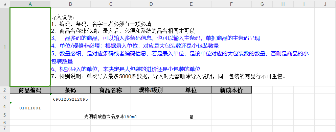The height and width of the screenshot is (132, 336).
Task: Click the 导入说明 instruction text cell
Action: click(x=182, y=47)
